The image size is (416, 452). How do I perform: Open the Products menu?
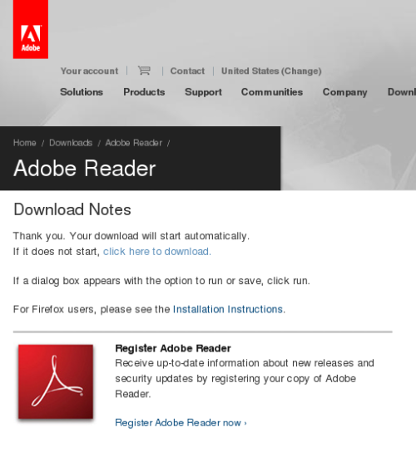[x=144, y=92]
